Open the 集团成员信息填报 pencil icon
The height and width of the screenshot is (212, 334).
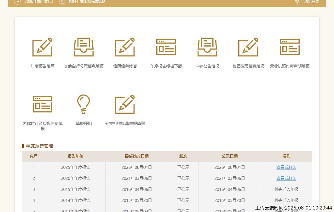(248, 47)
